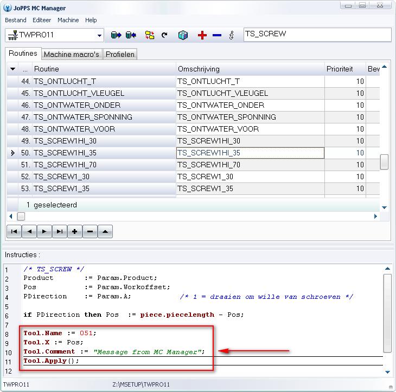
Task: Open the Help menu
Action: point(91,20)
